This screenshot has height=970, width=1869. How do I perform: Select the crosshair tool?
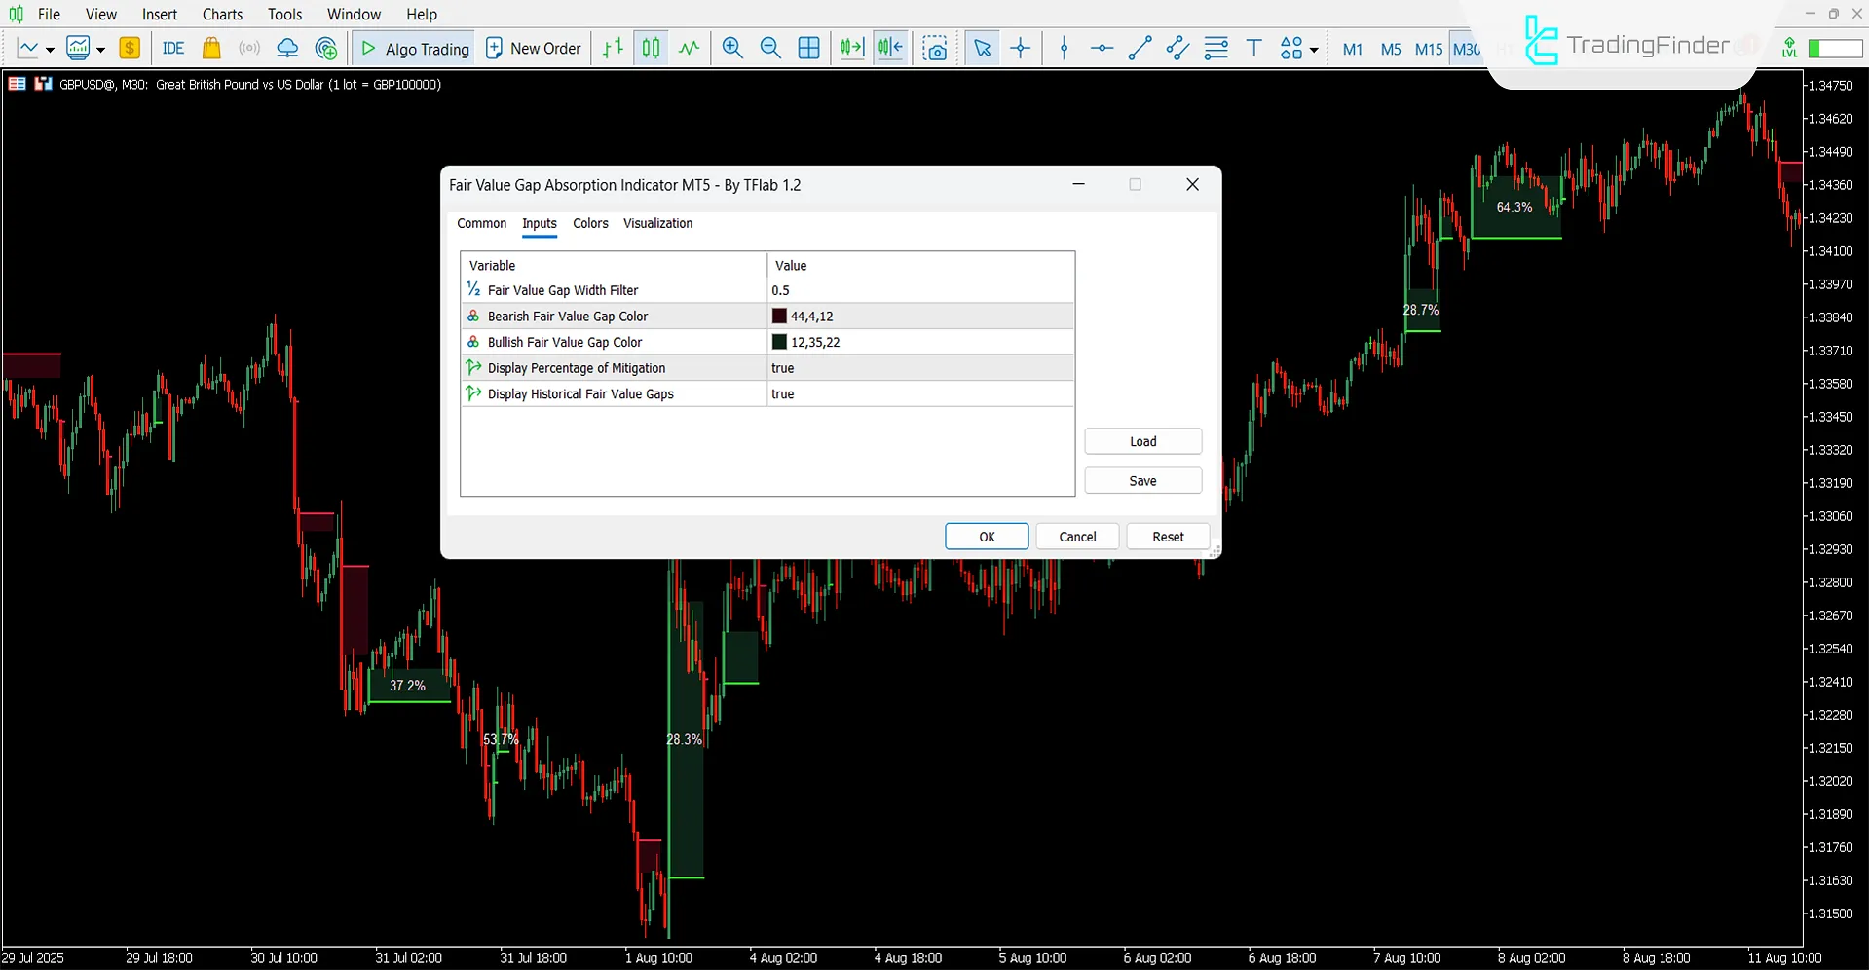(1020, 47)
